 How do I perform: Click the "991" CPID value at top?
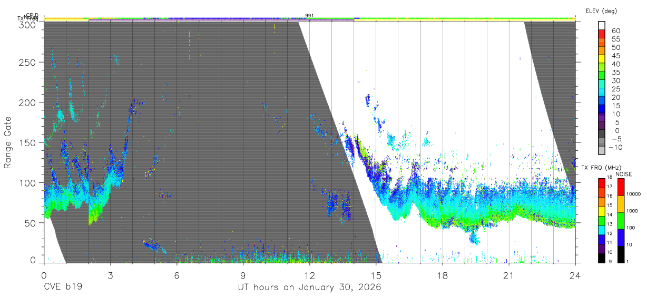(309, 16)
